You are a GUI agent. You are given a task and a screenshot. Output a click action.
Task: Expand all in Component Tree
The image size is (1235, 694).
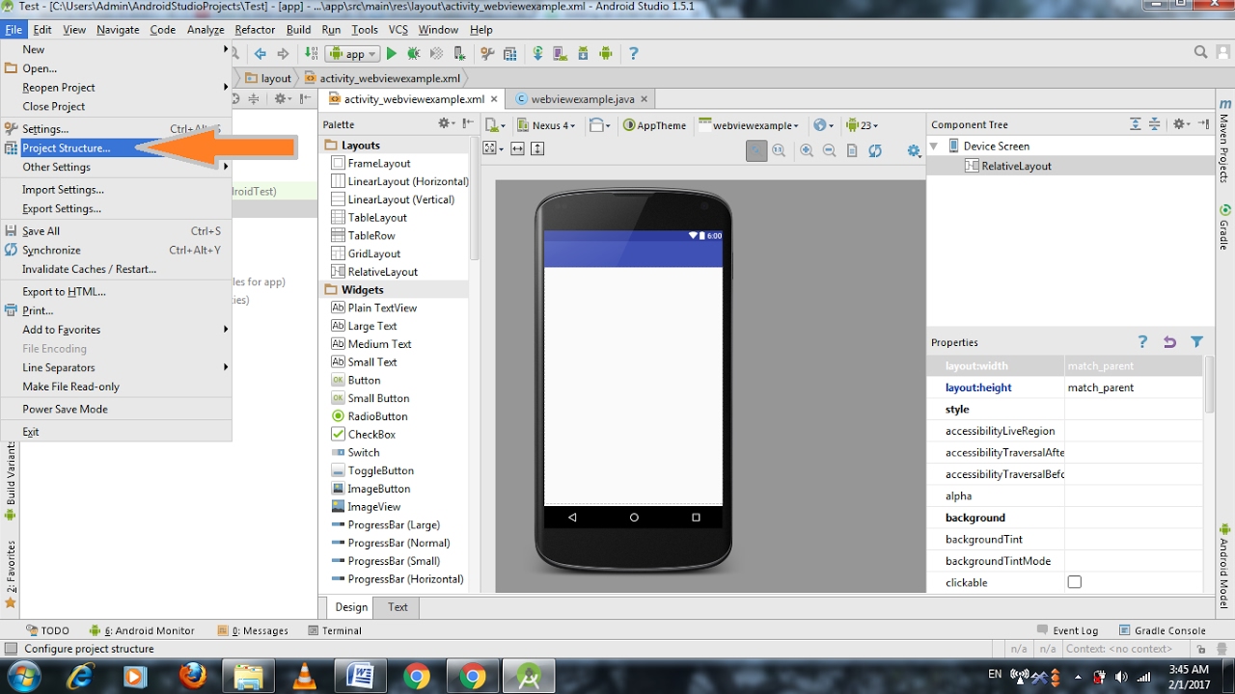(1136, 124)
